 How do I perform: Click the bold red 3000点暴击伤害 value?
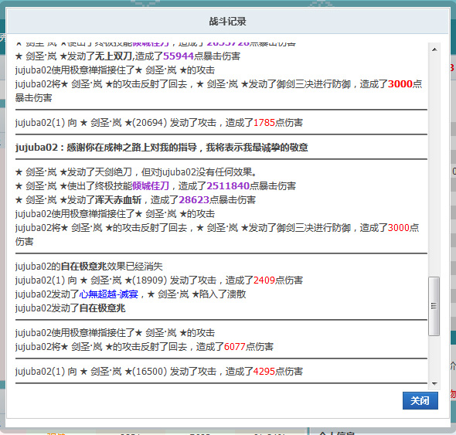click(400, 83)
